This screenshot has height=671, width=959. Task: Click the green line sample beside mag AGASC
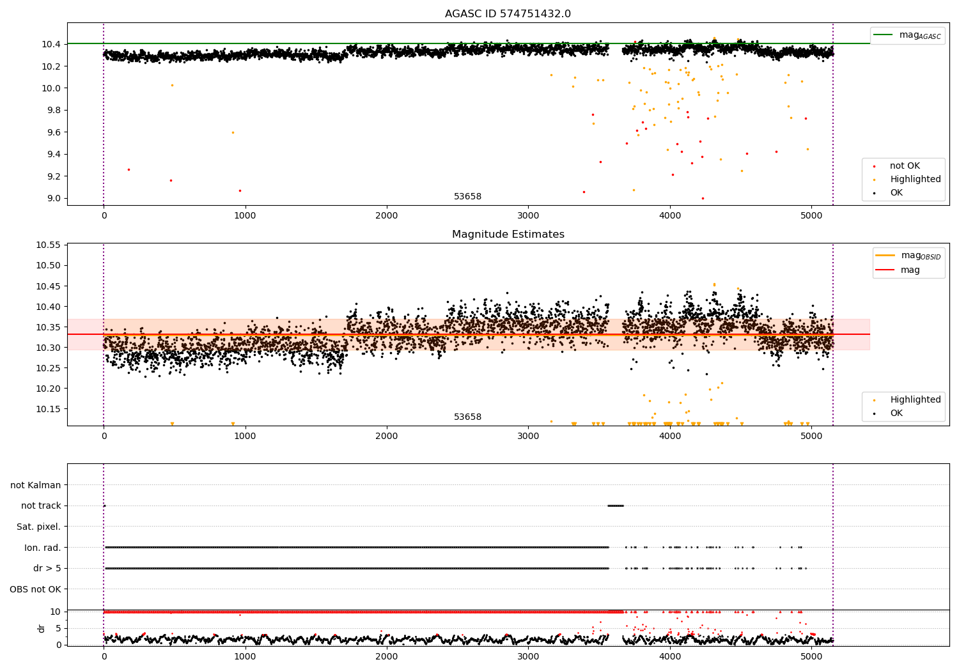pos(884,35)
